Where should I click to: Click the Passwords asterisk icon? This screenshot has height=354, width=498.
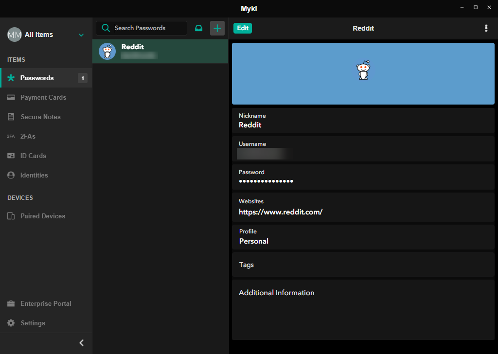11,78
